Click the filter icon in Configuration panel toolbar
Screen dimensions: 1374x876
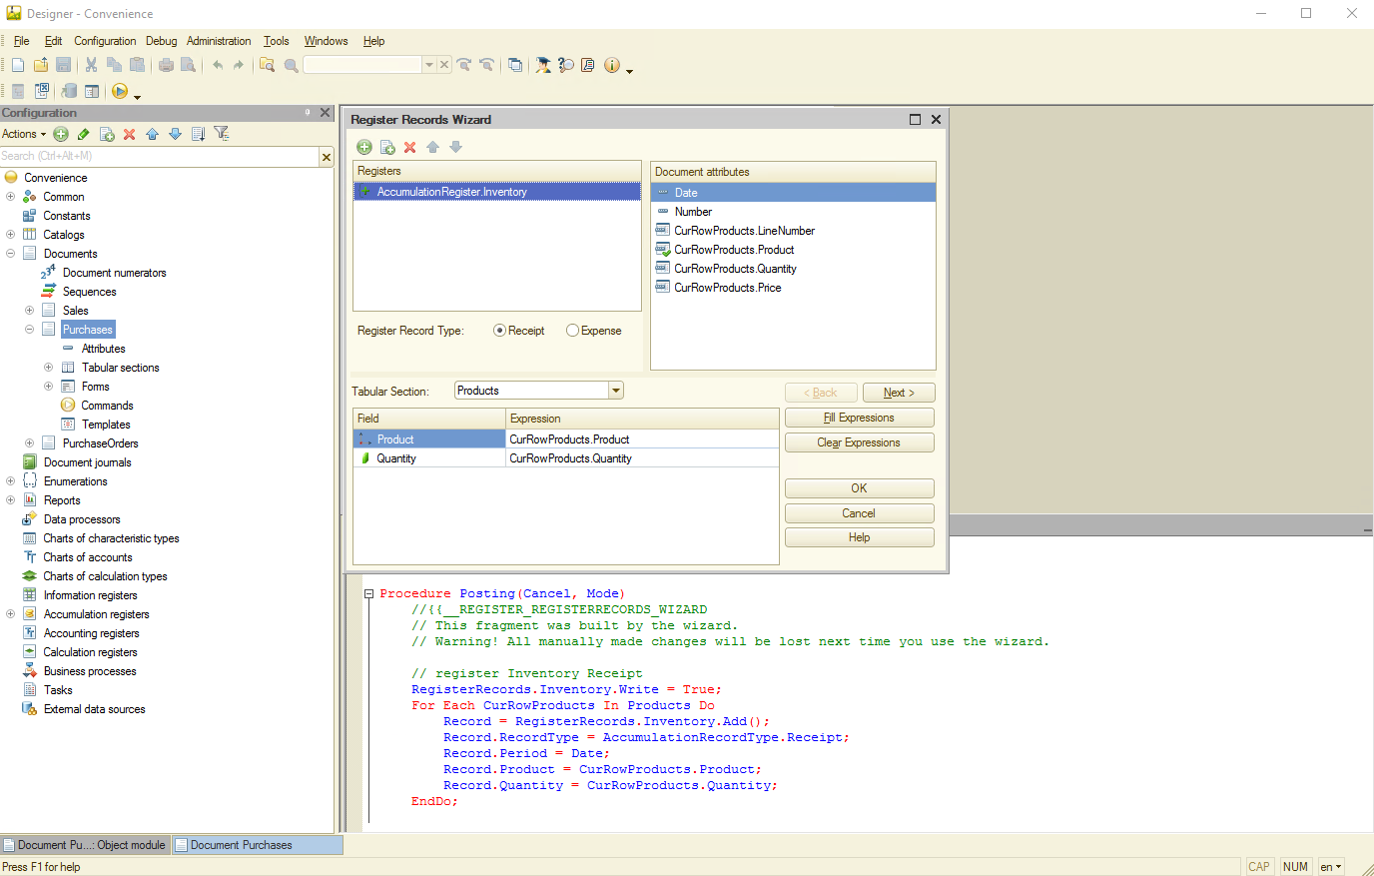click(x=222, y=134)
